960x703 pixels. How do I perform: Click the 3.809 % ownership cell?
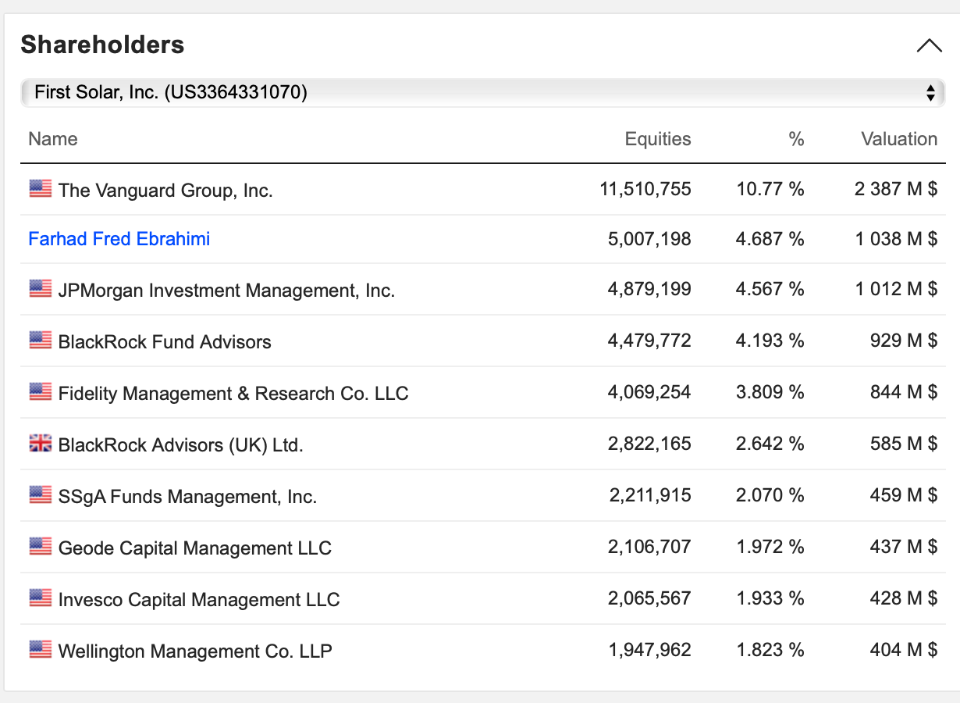[770, 392]
